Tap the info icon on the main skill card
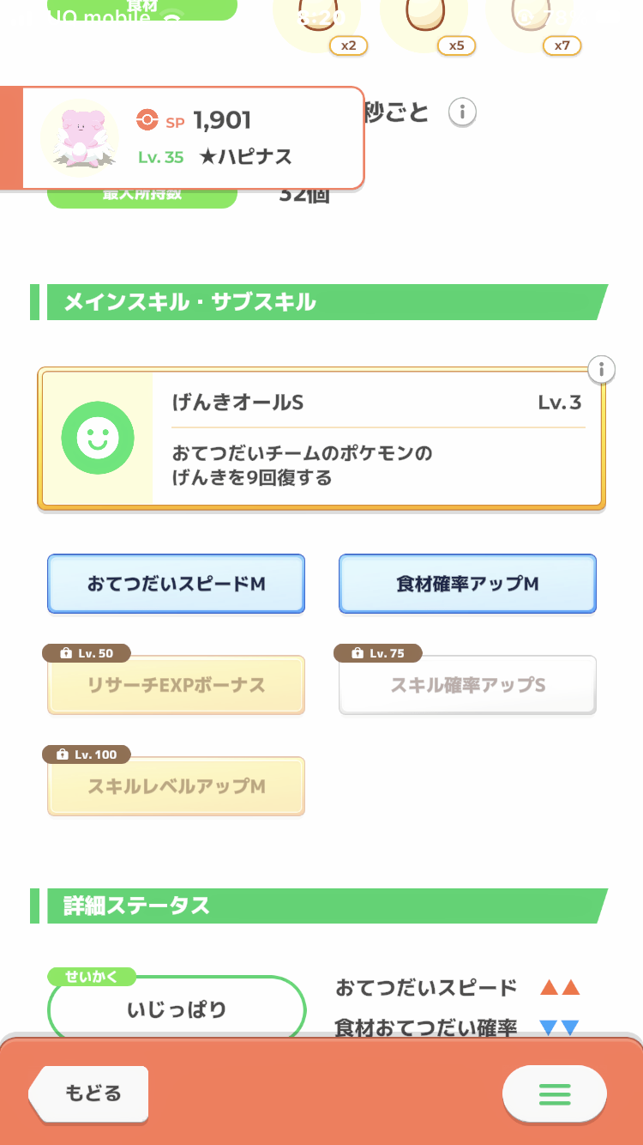Viewport: 643px width, 1145px height. tap(602, 370)
